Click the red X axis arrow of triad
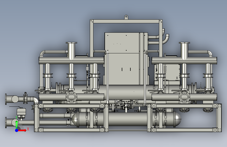Image resolution: width=227 pixels, height=147 pixels. pyautogui.click(x=22, y=130)
